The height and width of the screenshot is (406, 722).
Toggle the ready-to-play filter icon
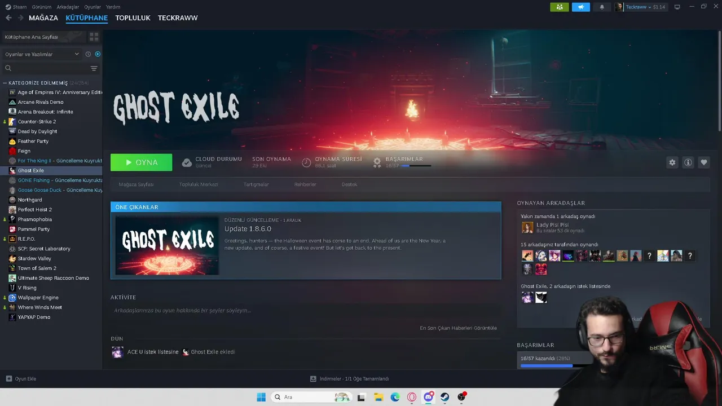[98, 54]
